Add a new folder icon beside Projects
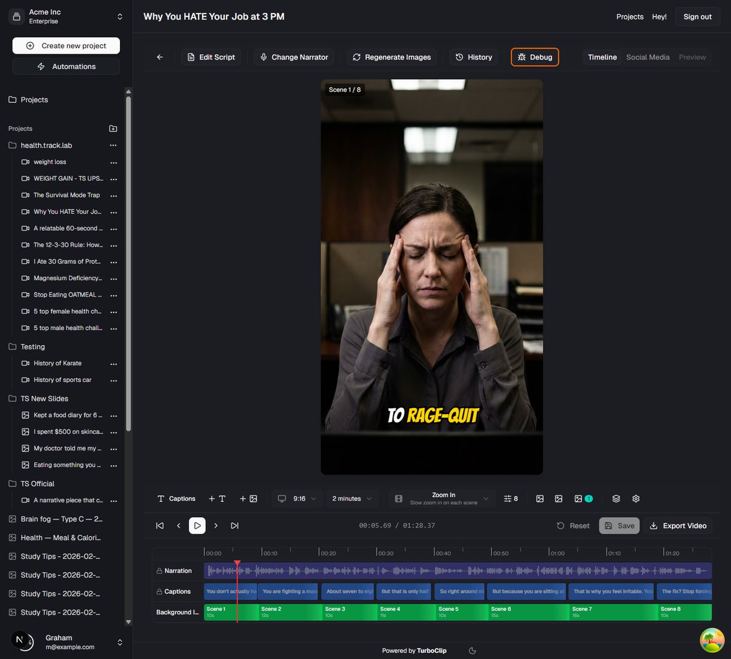 113,129
